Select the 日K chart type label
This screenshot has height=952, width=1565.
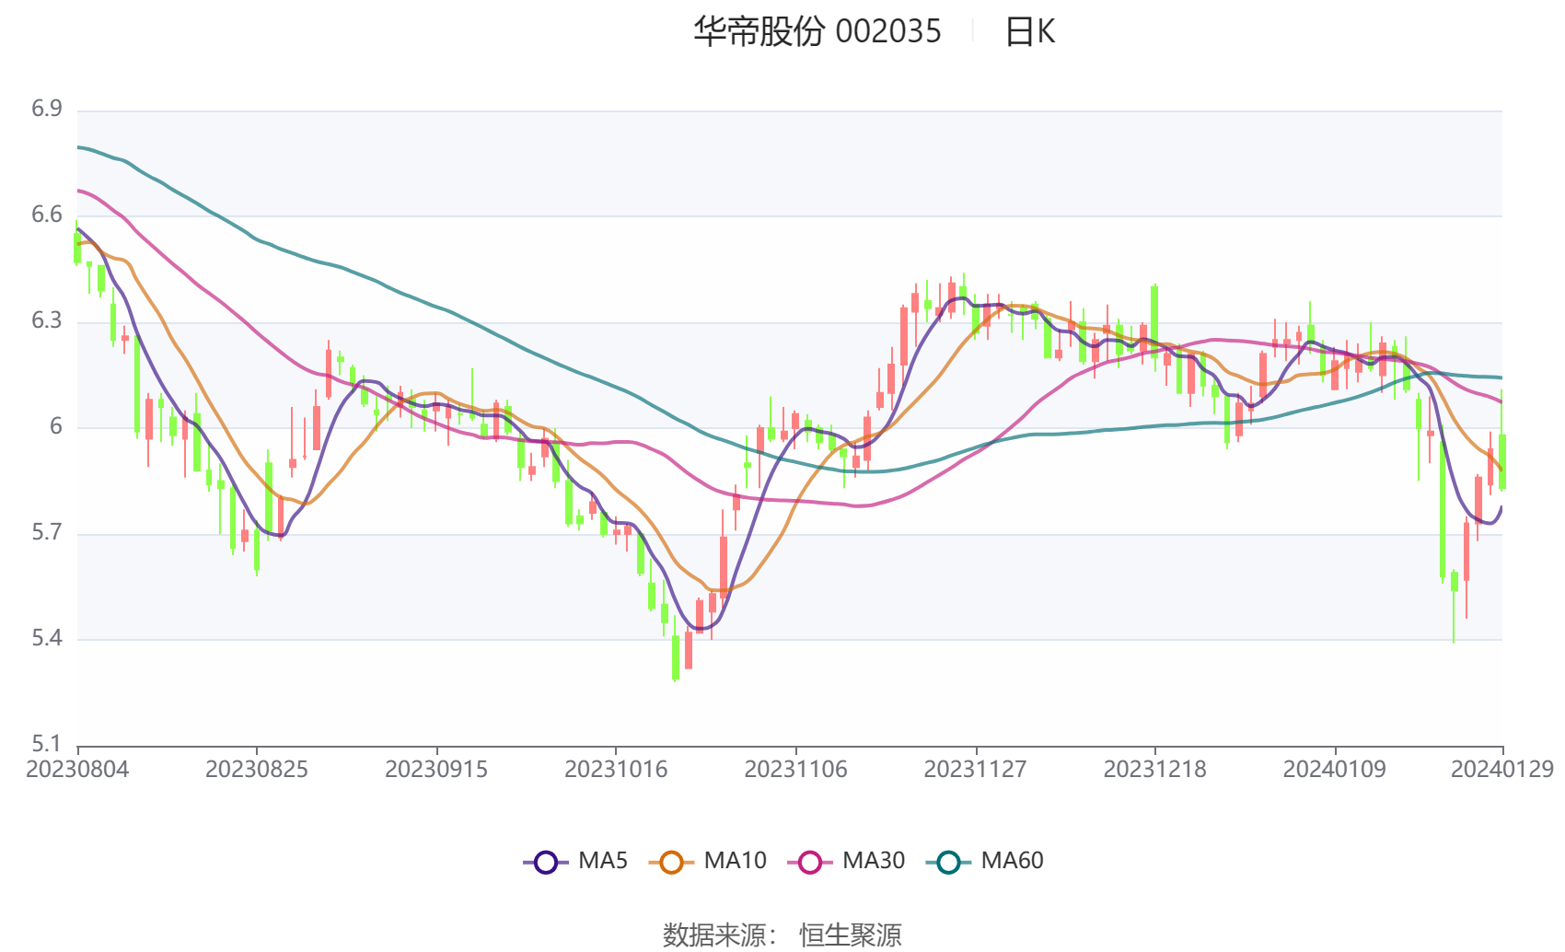1030,32
